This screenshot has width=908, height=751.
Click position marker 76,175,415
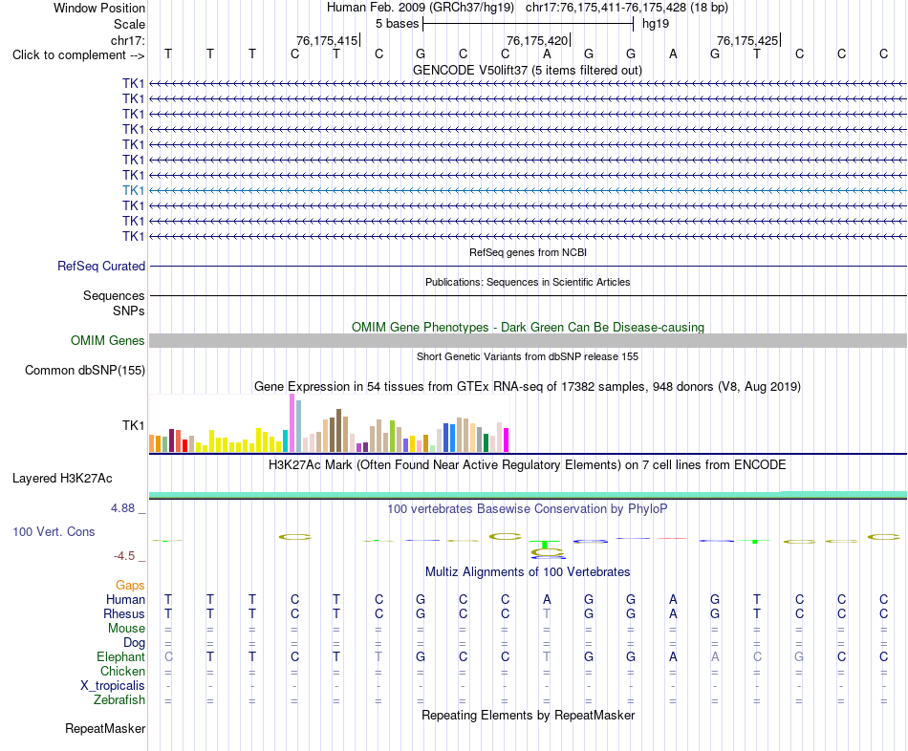(327, 40)
